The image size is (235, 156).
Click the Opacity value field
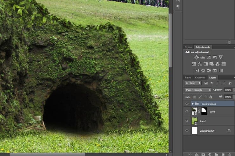click(x=228, y=90)
